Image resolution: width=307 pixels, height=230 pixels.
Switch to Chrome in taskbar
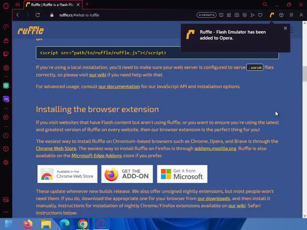[x=83, y=224]
